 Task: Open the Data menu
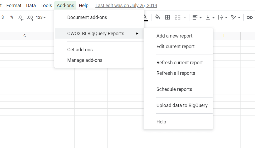click(x=31, y=5)
